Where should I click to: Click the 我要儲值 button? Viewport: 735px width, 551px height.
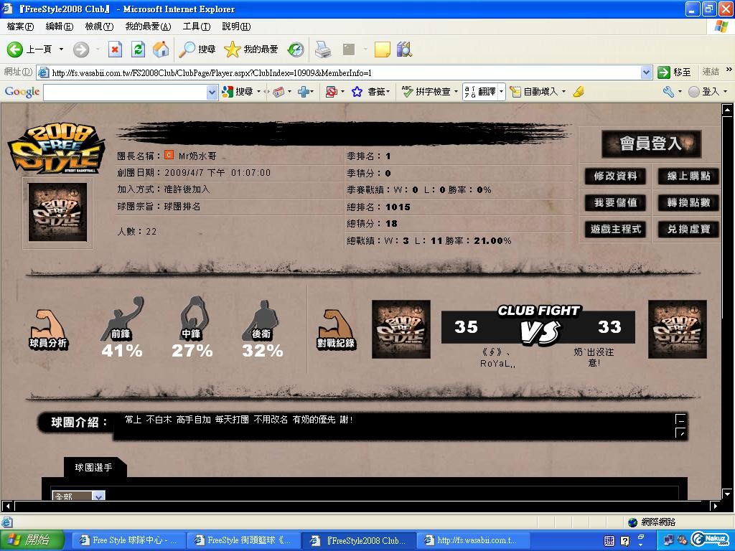click(x=615, y=203)
